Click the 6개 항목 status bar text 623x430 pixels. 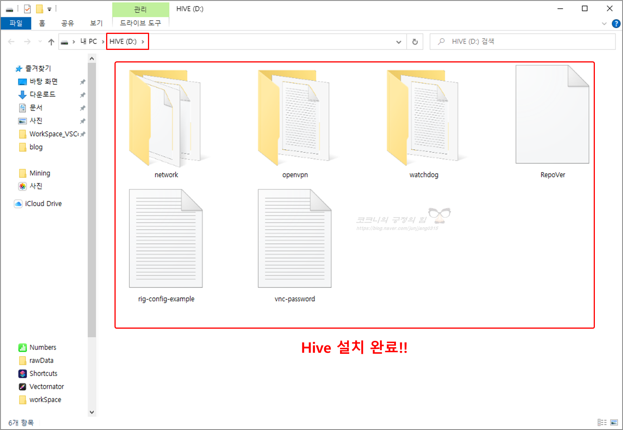coord(21,423)
